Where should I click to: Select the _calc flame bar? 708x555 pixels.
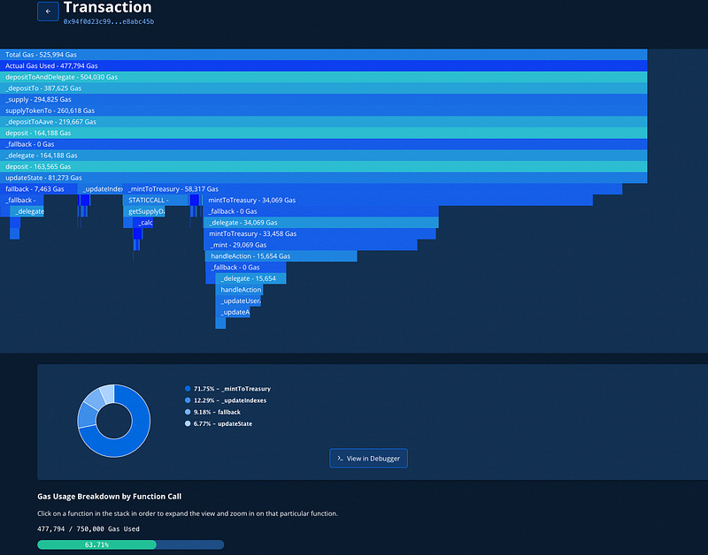click(142, 223)
